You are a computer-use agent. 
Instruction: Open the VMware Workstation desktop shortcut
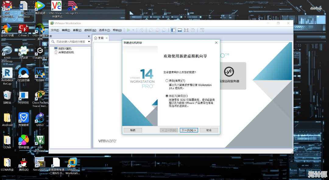73,166
